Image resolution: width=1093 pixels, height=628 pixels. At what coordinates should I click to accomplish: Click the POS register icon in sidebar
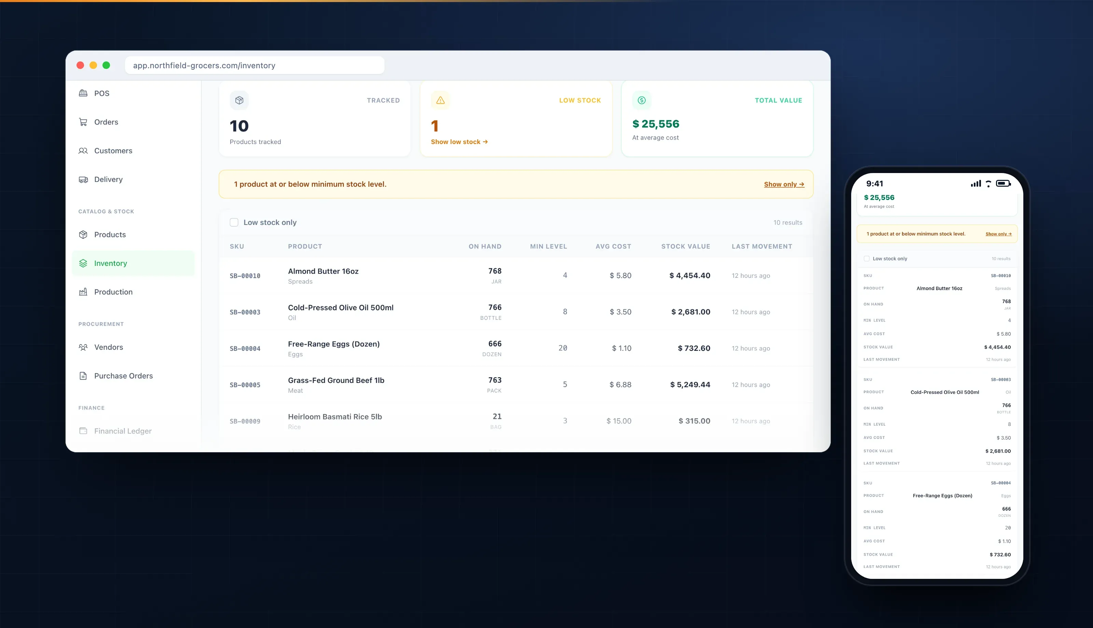pyautogui.click(x=83, y=93)
